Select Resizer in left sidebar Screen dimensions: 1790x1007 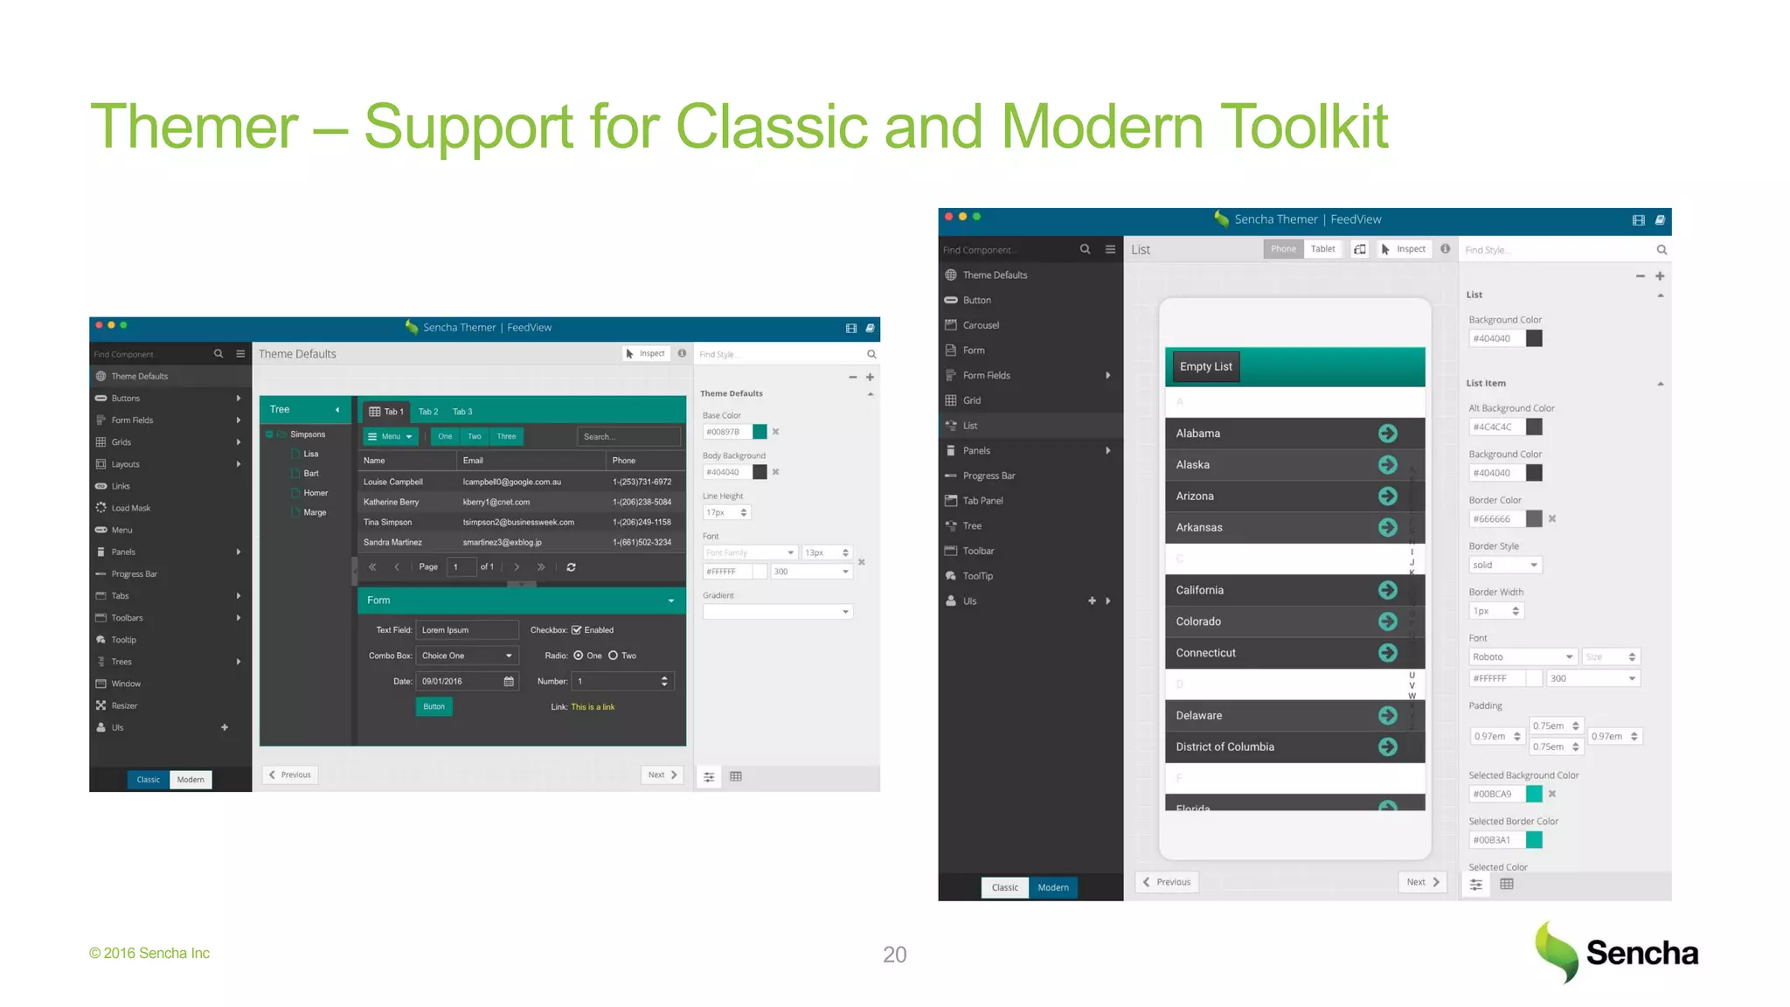(170, 705)
